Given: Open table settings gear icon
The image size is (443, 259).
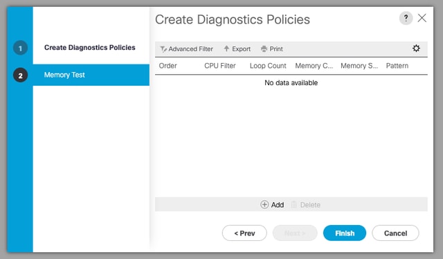Looking at the screenshot, I should pos(416,48).
